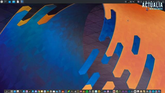Open the light-blue pinwheel app in dock
Viewport: 165px width, 93px height.
coord(96,91)
